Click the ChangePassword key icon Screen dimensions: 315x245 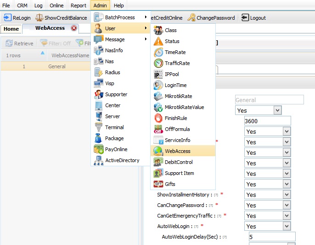(191, 17)
